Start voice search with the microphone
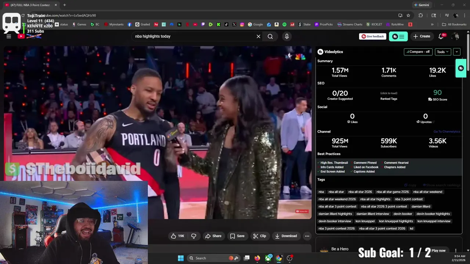470x264 pixels. tap(287, 36)
